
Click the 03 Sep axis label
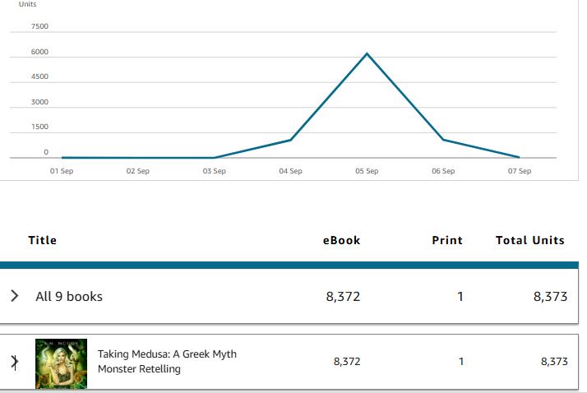coord(214,171)
